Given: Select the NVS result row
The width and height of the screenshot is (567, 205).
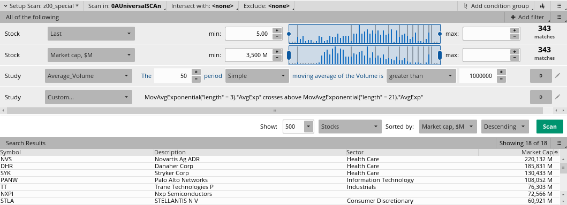Looking at the screenshot, I should 279,159.
